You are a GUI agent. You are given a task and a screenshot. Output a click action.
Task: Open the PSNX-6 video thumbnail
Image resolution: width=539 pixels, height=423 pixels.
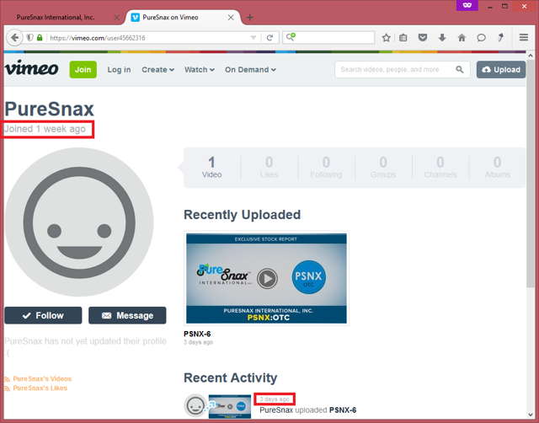(x=266, y=278)
